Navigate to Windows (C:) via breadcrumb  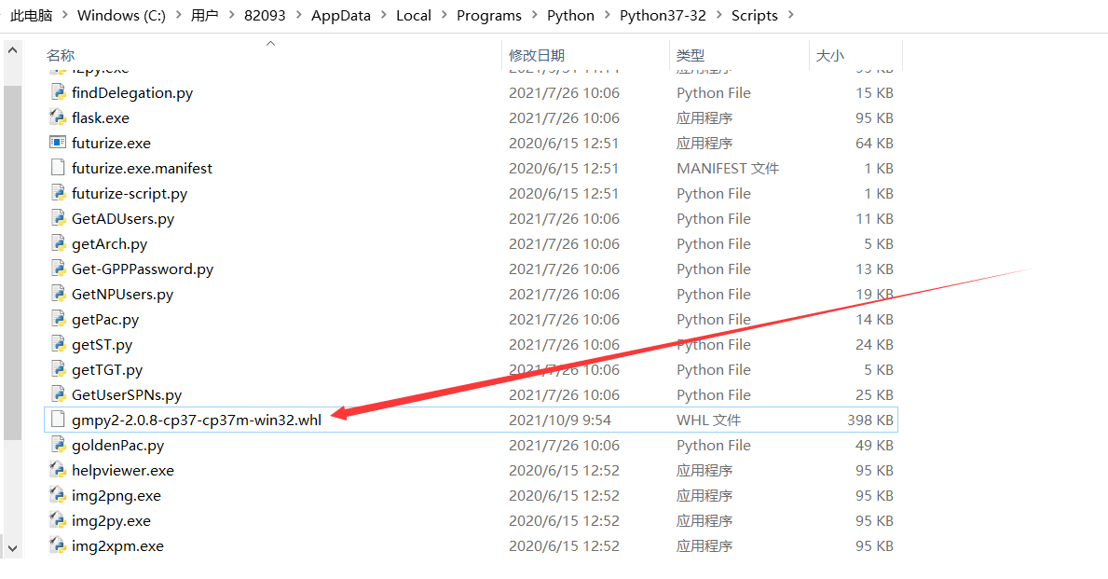(x=122, y=15)
